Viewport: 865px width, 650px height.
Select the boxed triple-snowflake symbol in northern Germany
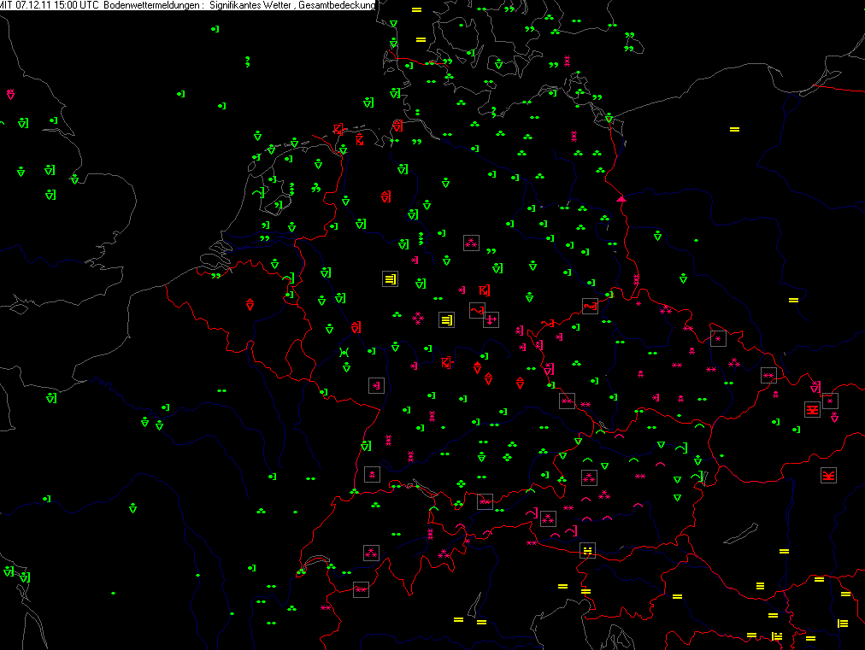pos(470,243)
